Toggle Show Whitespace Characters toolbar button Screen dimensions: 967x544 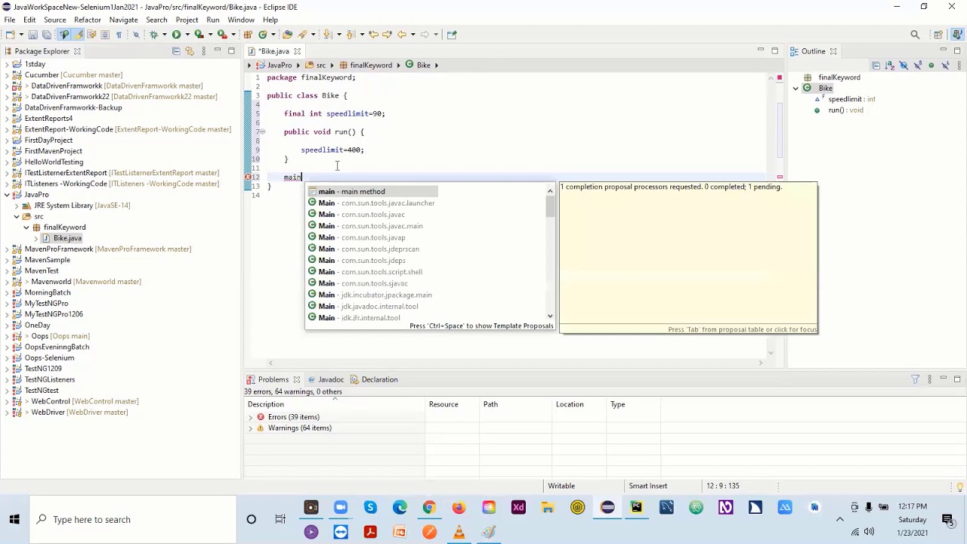point(119,34)
